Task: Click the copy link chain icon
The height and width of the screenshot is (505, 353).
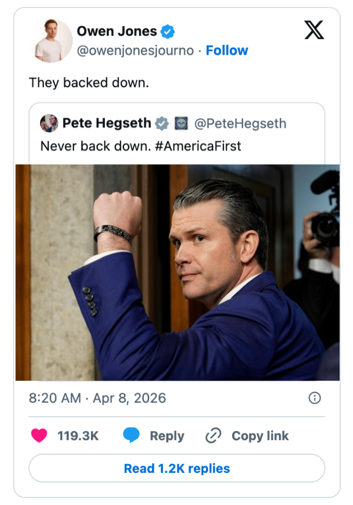Action: click(213, 435)
